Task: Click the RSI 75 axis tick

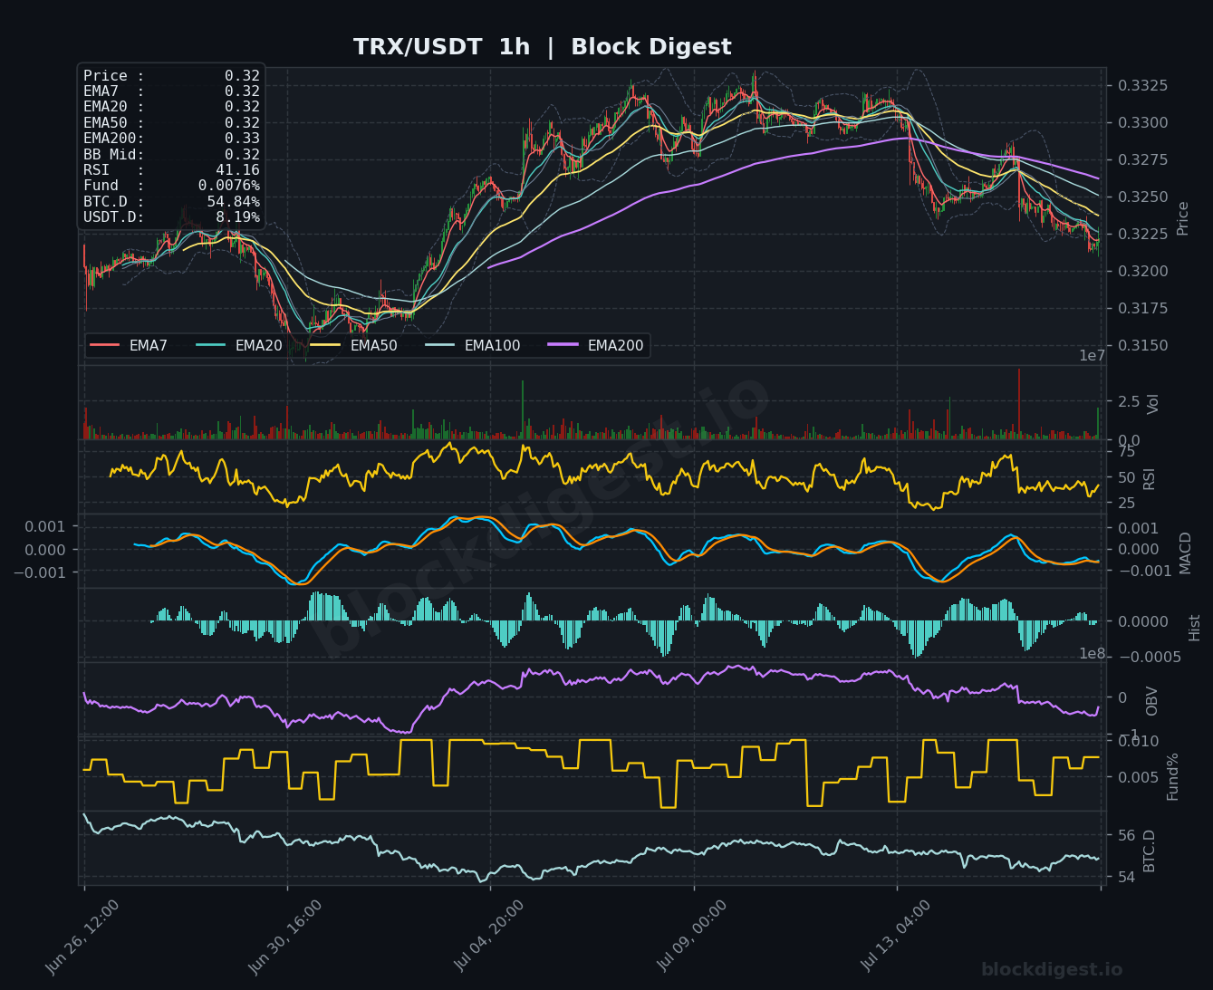Action: [x=1126, y=452]
